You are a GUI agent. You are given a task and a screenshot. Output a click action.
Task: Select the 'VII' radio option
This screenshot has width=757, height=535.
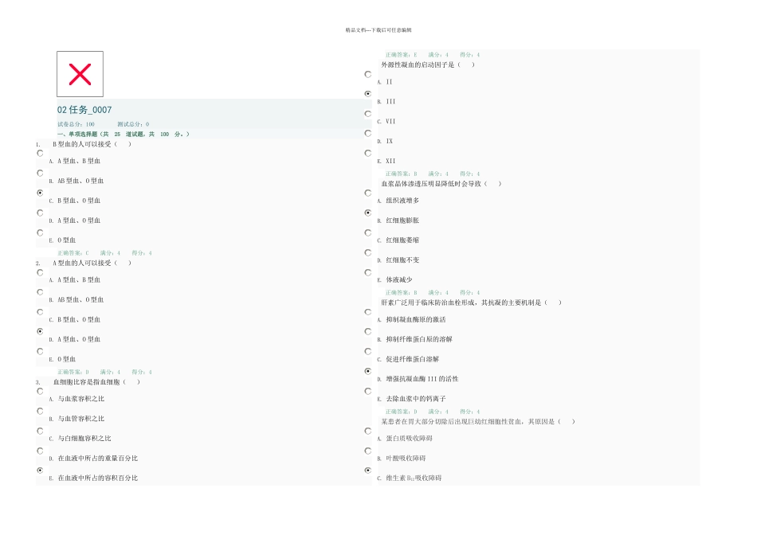pyautogui.click(x=368, y=114)
